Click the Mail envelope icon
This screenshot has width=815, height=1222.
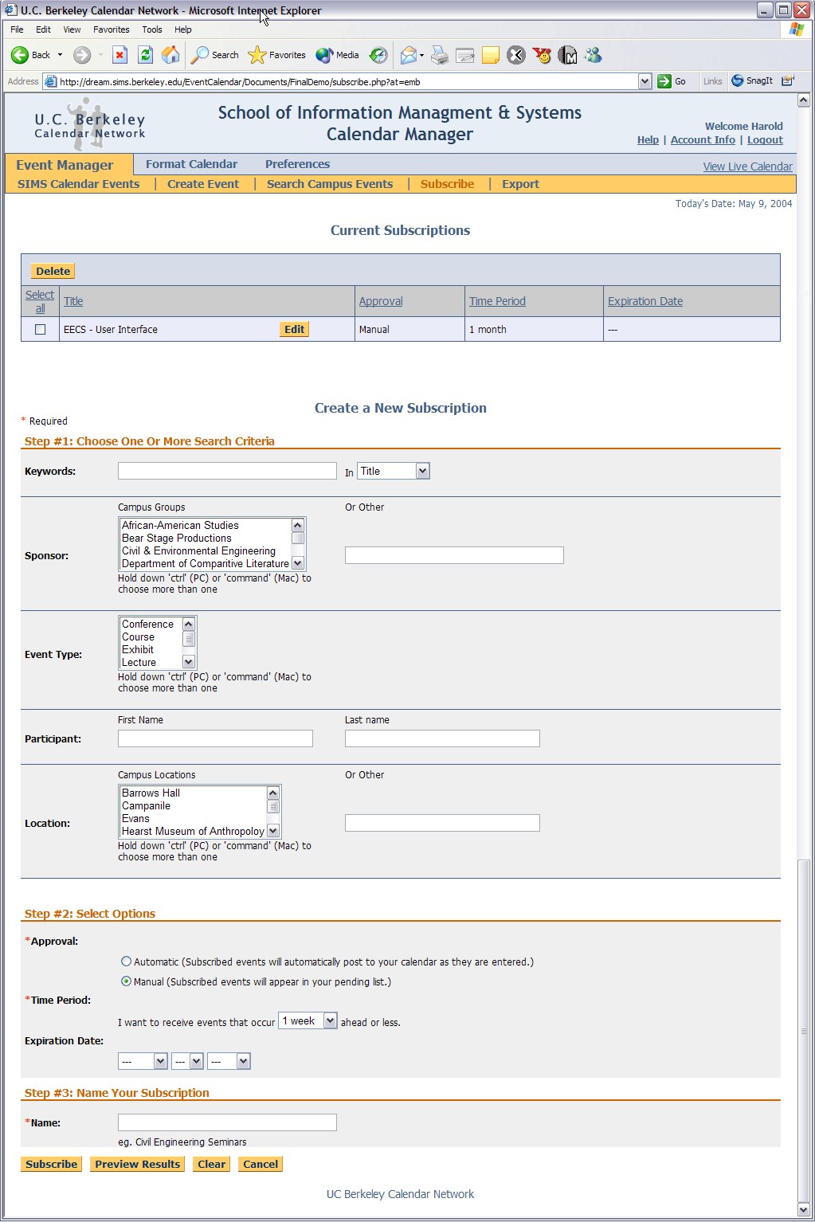click(x=408, y=55)
